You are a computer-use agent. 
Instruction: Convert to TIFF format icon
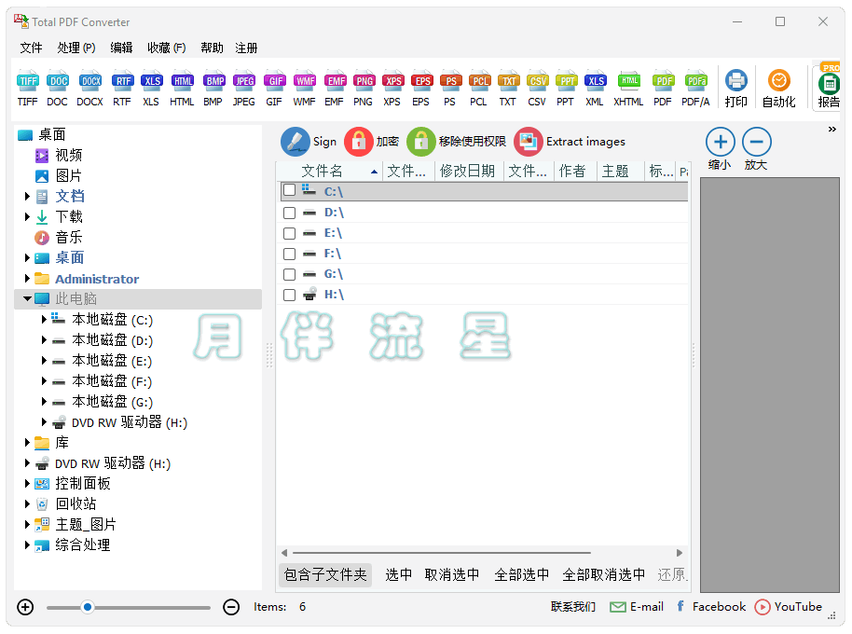click(27, 88)
